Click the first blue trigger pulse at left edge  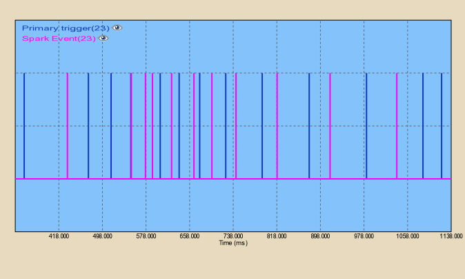click(x=24, y=126)
